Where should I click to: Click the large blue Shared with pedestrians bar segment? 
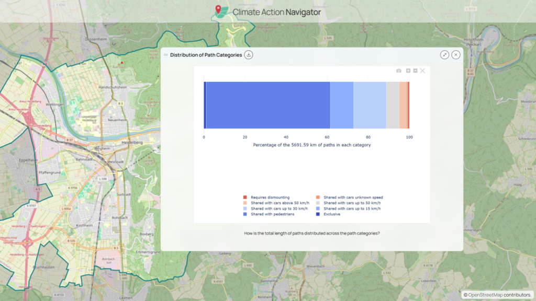pos(267,103)
